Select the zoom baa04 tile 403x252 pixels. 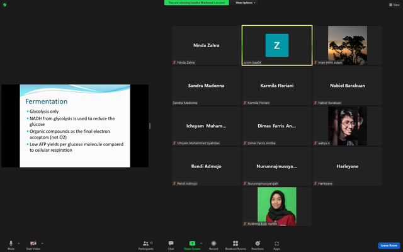277,45
